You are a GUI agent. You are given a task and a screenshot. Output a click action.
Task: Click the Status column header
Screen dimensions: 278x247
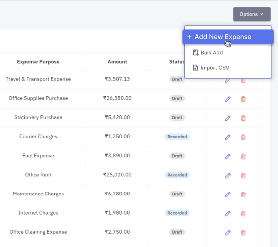point(177,62)
